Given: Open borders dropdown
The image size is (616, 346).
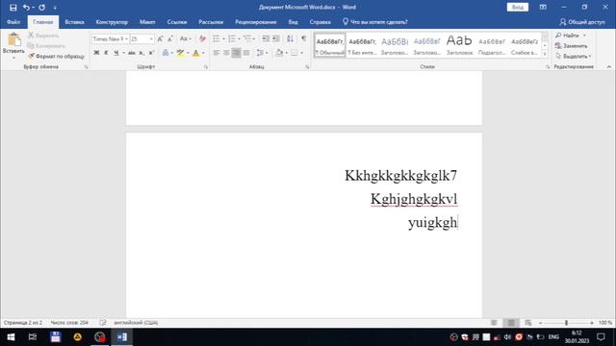Looking at the screenshot, I should pyautogui.click(x=301, y=53).
